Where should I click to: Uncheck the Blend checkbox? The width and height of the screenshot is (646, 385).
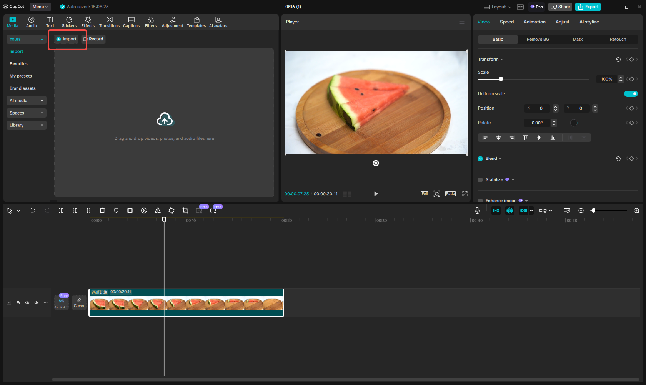[480, 159]
